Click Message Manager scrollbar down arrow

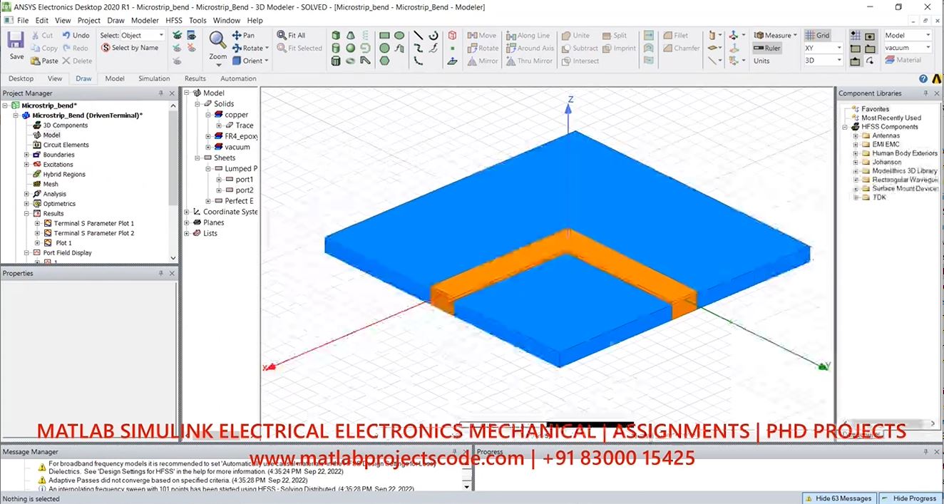click(x=467, y=486)
